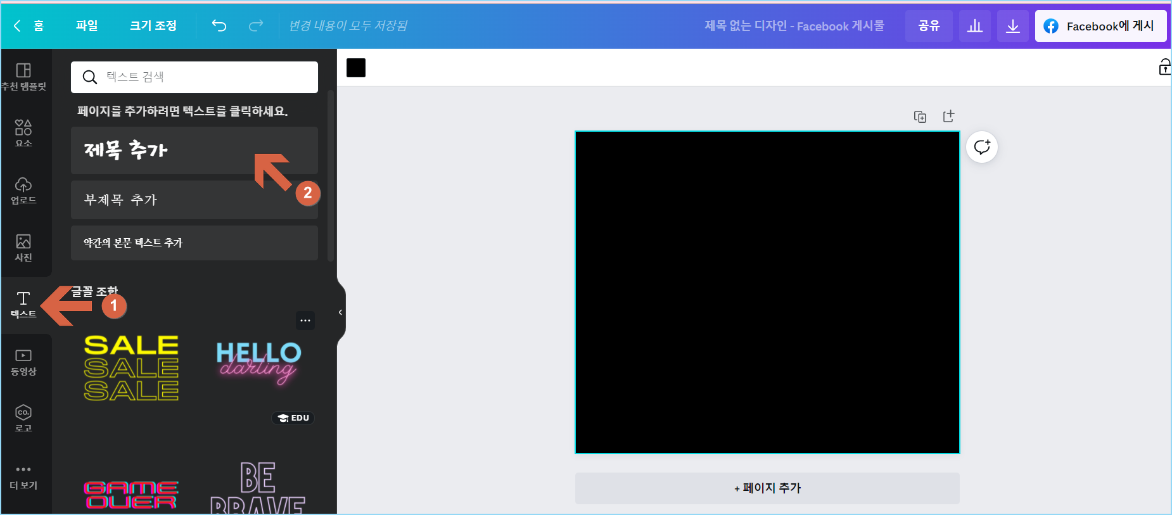This screenshot has height=515, width=1172.
Task: Open the insights chart icon
Action: click(975, 26)
